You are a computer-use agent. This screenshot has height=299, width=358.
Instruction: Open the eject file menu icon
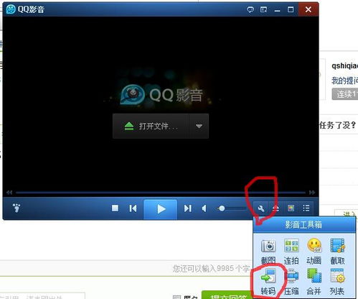(x=275, y=208)
